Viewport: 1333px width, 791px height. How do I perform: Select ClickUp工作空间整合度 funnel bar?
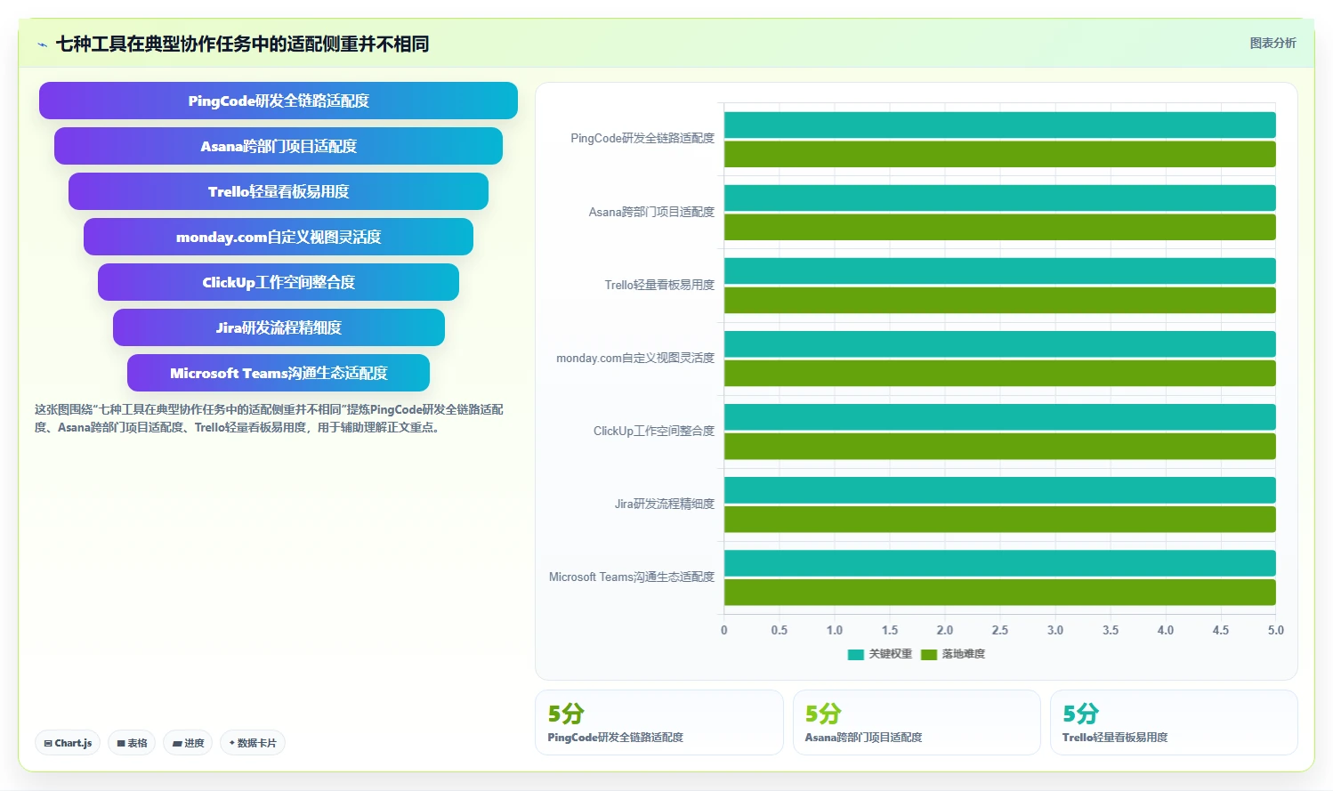coord(279,282)
